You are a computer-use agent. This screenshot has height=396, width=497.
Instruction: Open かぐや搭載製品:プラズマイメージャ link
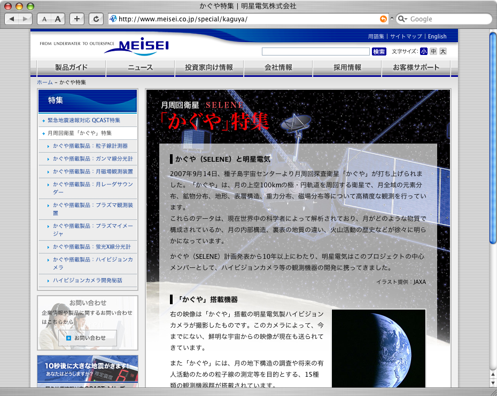[x=93, y=230]
